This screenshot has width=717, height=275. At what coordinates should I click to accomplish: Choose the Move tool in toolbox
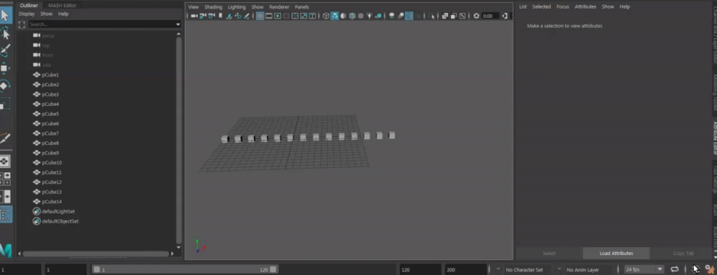[x=4, y=68]
